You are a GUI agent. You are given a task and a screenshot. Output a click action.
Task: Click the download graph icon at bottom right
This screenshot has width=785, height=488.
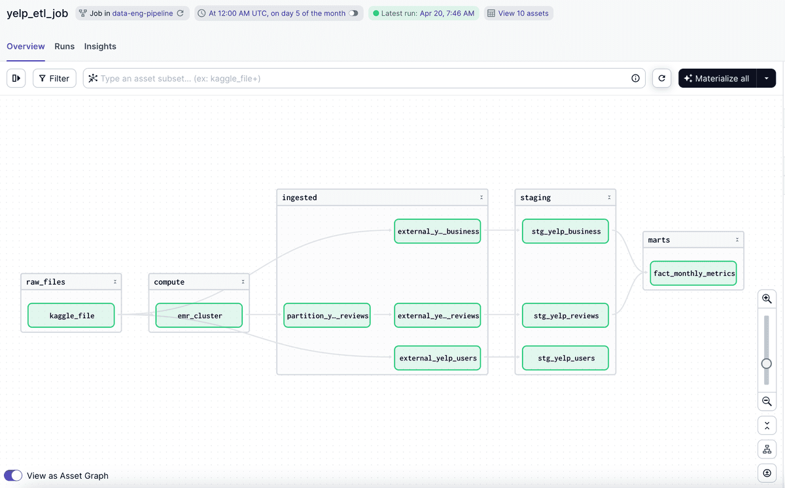click(x=767, y=472)
